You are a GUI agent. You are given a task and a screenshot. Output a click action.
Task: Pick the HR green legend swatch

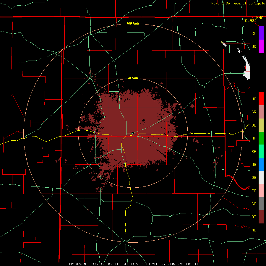[x=261, y=138]
